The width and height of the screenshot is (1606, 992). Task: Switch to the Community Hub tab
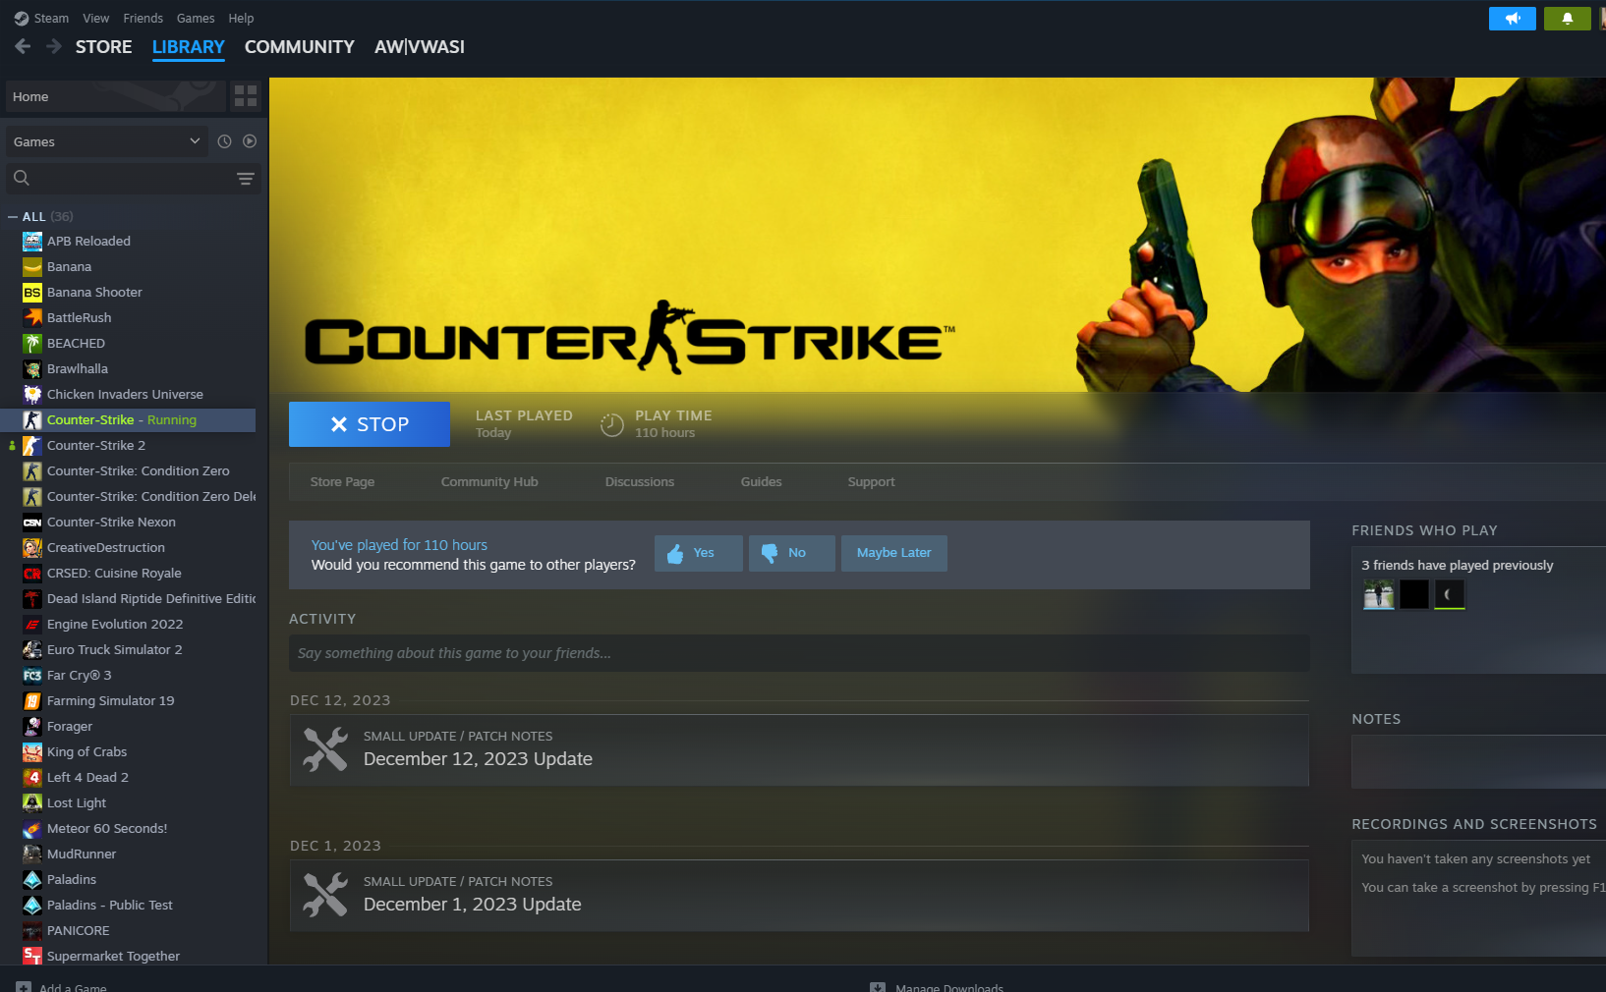(488, 481)
